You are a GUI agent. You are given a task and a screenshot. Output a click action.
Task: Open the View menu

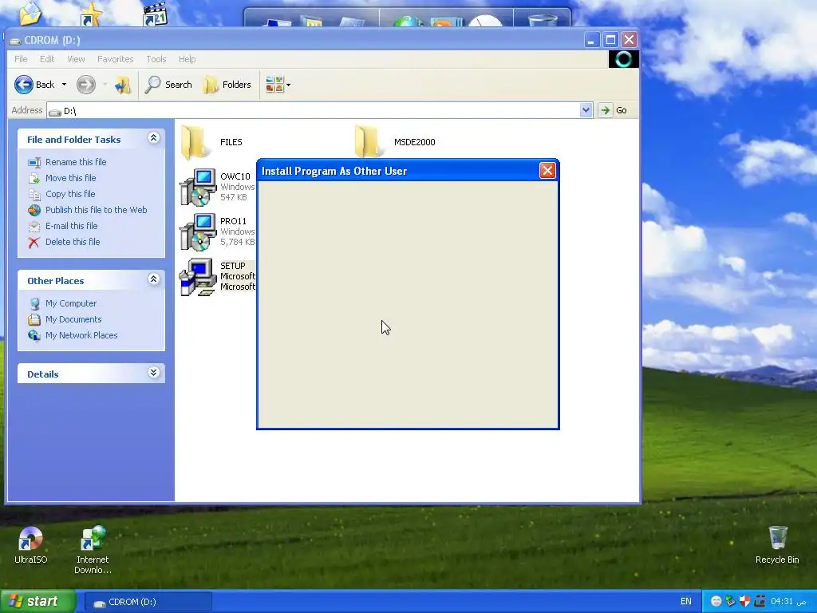point(76,59)
